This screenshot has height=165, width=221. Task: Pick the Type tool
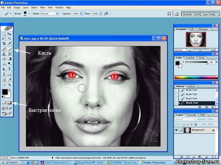coord(10,69)
